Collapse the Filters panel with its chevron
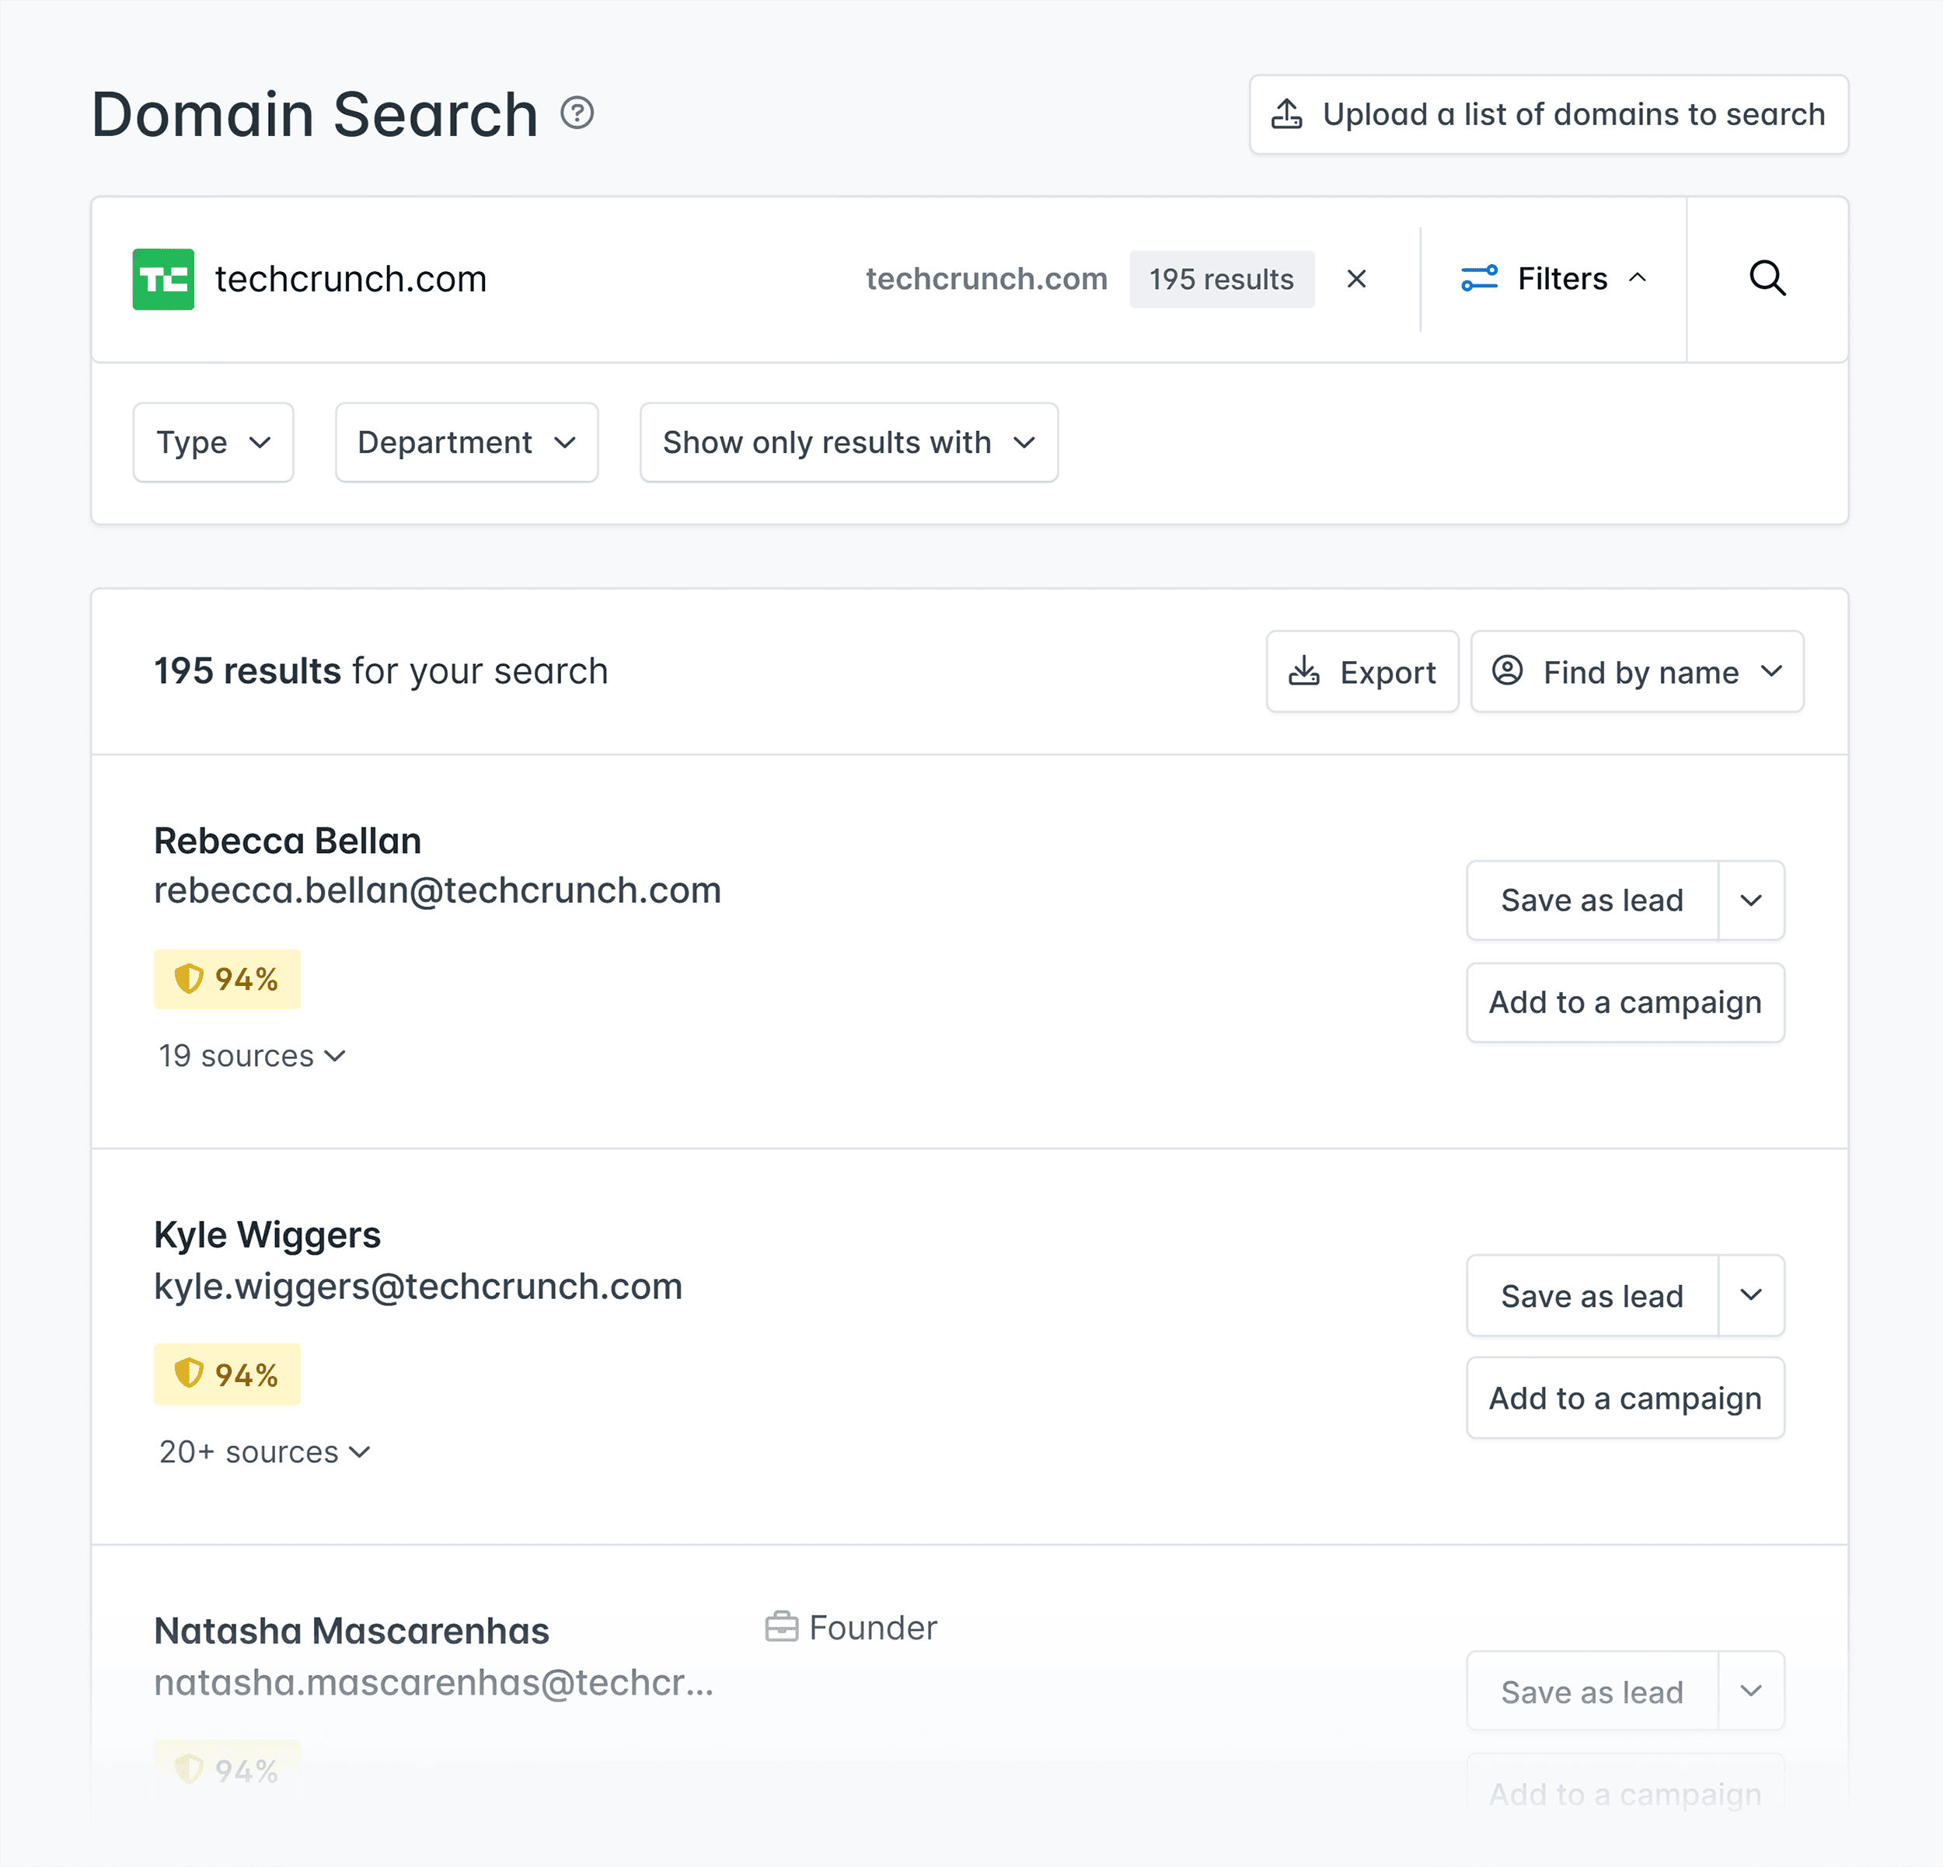 (1638, 278)
